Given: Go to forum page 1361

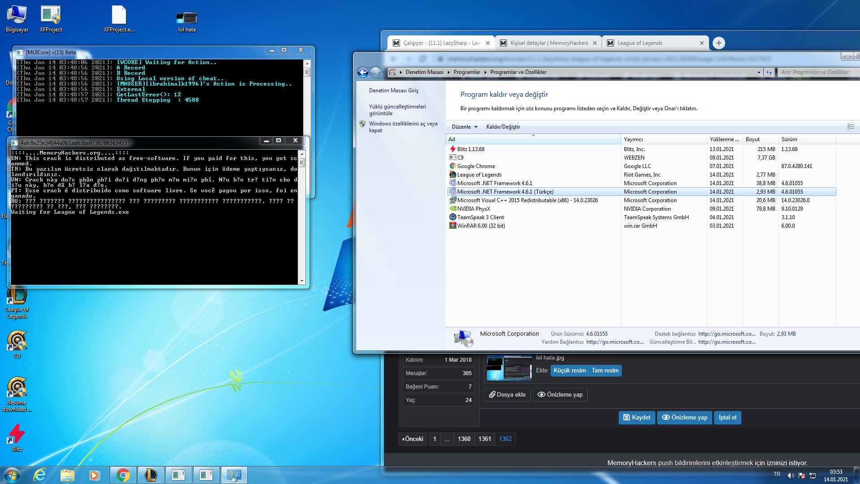Looking at the screenshot, I should 485,439.
